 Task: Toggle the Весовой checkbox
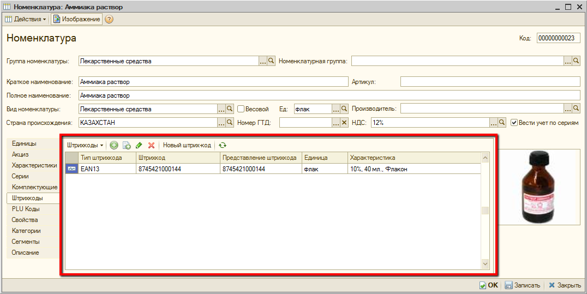coord(241,109)
